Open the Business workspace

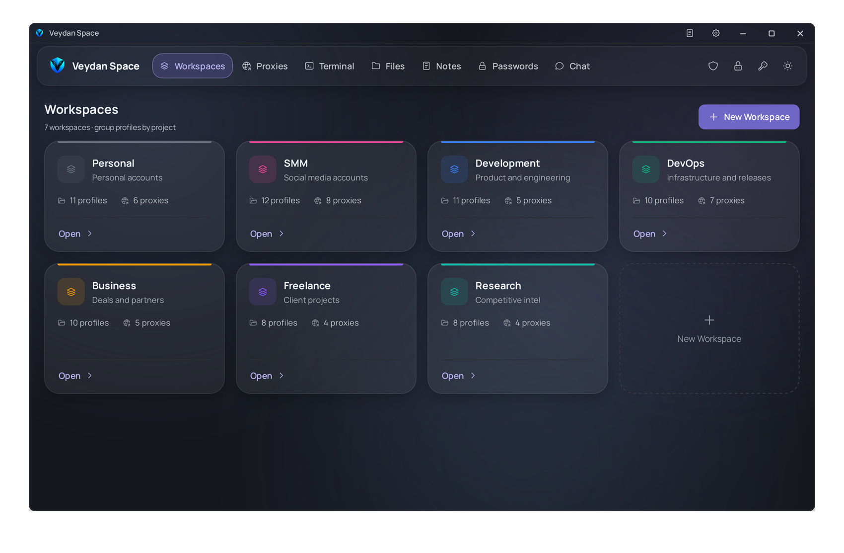tap(75, 376)
